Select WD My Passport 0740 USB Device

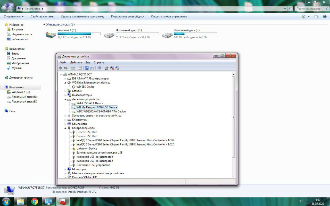tap(94, 107)
